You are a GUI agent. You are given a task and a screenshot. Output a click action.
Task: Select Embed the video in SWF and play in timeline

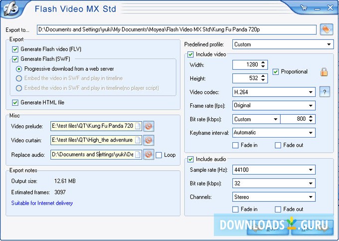tap(19, 78)
